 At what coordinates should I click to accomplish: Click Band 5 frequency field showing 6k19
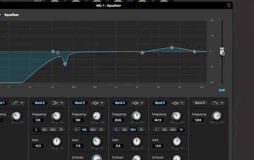click(x=158, y=120)
